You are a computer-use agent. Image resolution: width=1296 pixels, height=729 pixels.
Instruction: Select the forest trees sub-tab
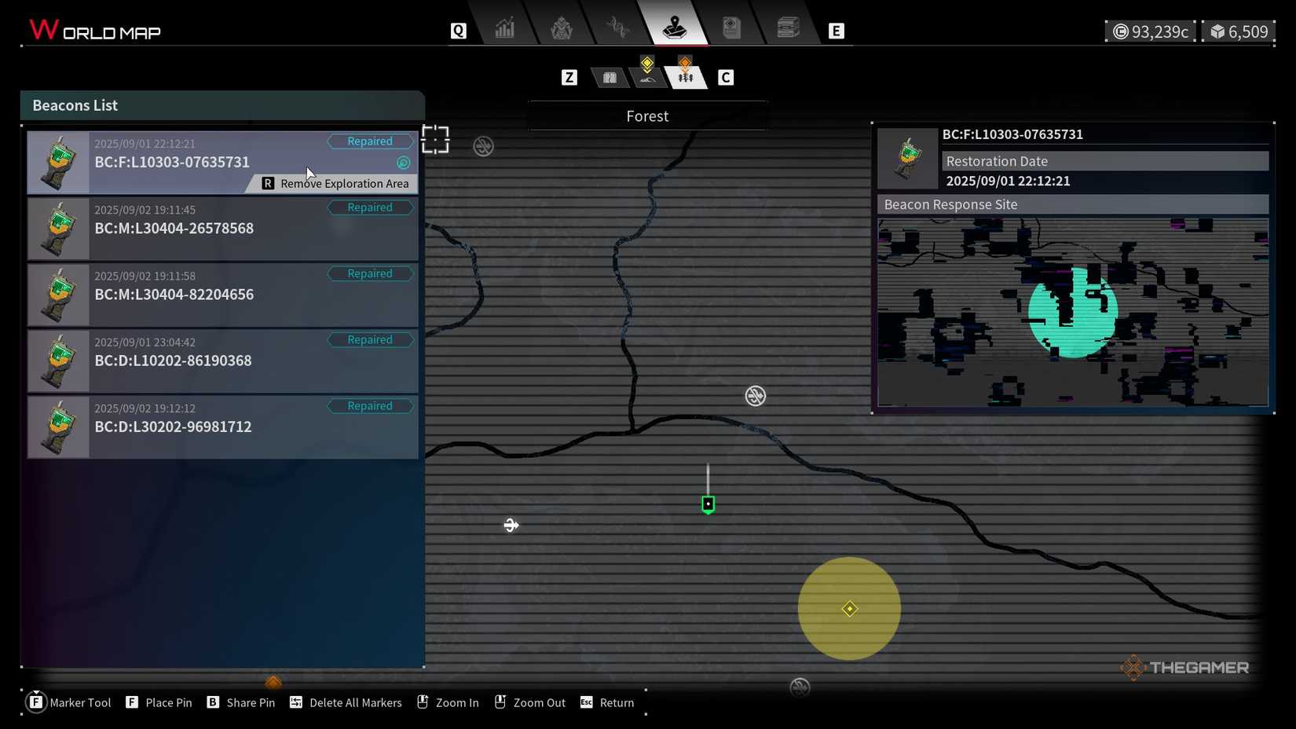(686, 75)
